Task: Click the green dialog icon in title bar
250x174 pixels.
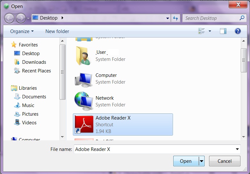Action: (6, 6)
